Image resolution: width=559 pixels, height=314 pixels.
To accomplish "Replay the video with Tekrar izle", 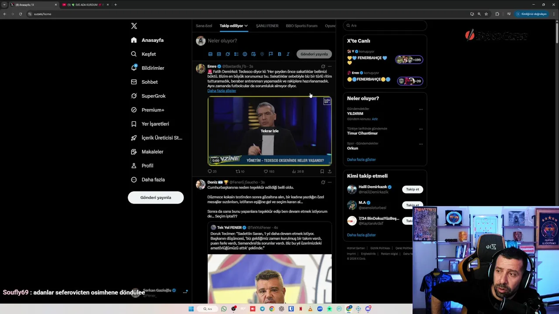I will click(x=269, y=131).
